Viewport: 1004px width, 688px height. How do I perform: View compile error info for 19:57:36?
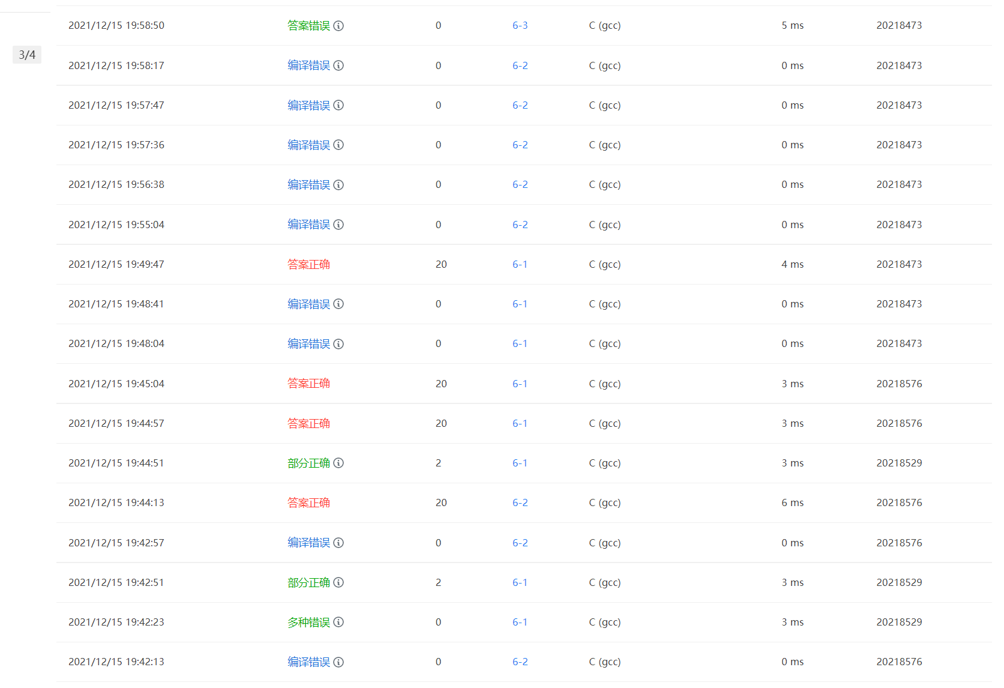point(338,145)
